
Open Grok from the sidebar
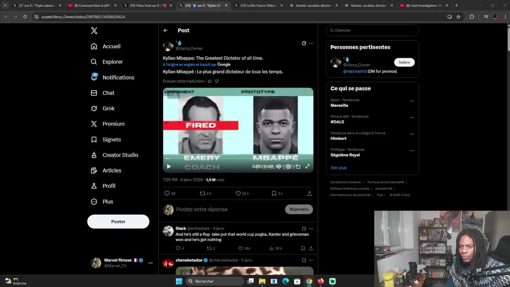click(102, 108)
